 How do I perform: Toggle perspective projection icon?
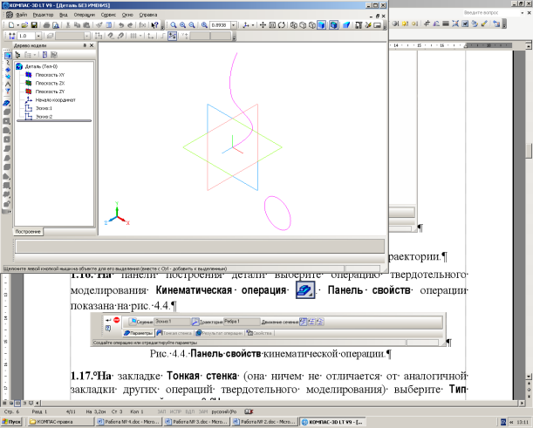(346, 25)
